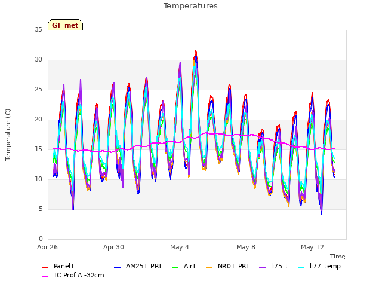Click the Time x-axis label

pyautogui.click(x=338, y=257)
